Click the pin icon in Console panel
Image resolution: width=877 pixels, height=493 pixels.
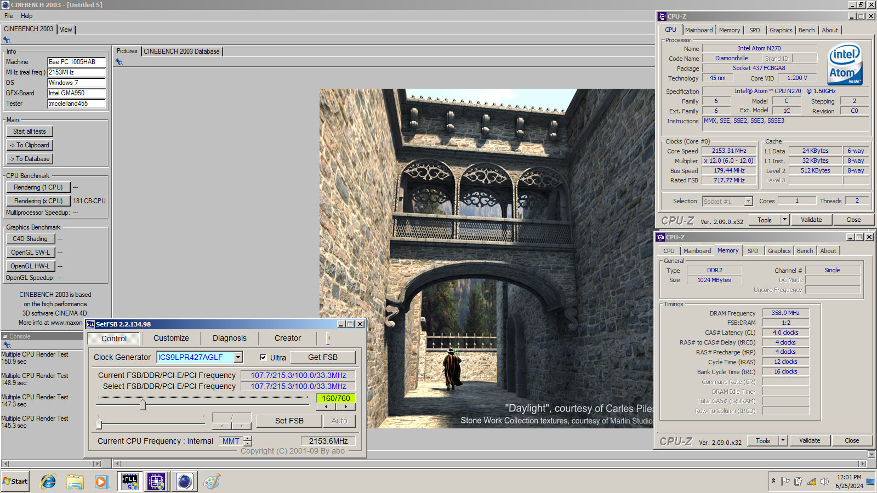tap(7, 345)
